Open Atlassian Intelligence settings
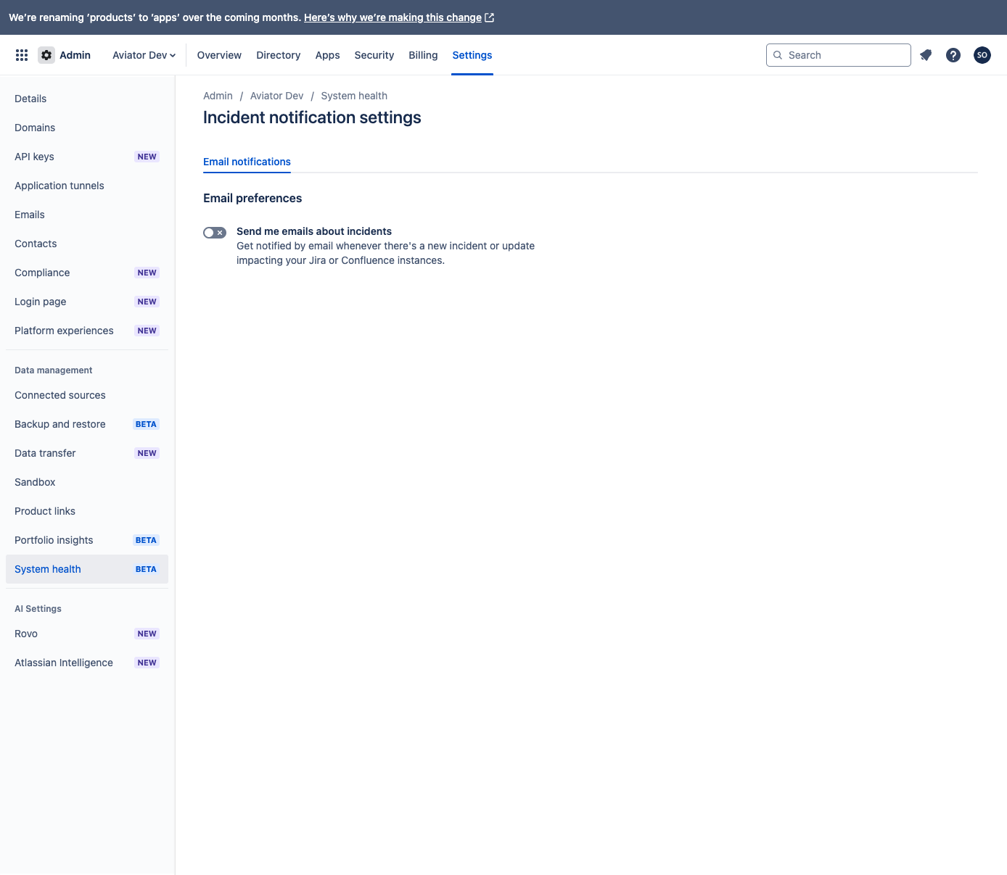Viewport: 1007px width, 875px height. coord(87,663)
